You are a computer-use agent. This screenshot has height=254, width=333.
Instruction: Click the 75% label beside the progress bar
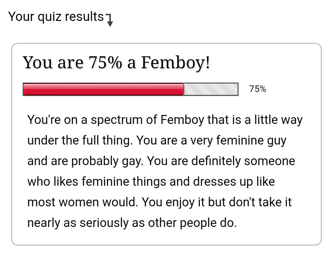tap(258, 89)
